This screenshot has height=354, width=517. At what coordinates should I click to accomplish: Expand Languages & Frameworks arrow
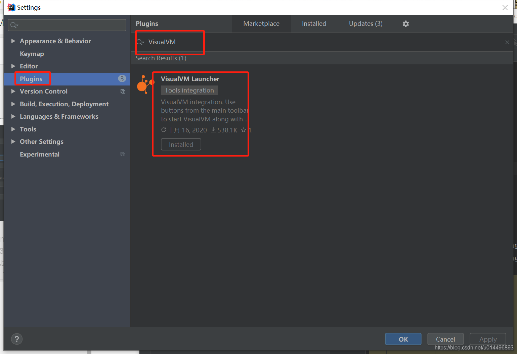point(13,116)
